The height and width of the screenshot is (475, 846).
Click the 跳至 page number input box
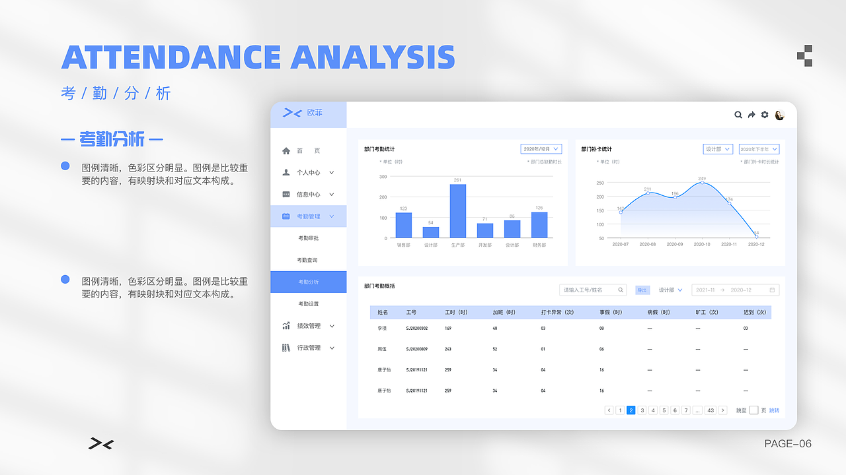point(753,410)
